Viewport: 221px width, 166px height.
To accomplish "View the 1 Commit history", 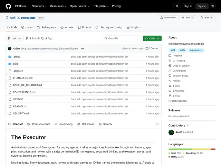I will pyautogui.click(x=152, y=48).
